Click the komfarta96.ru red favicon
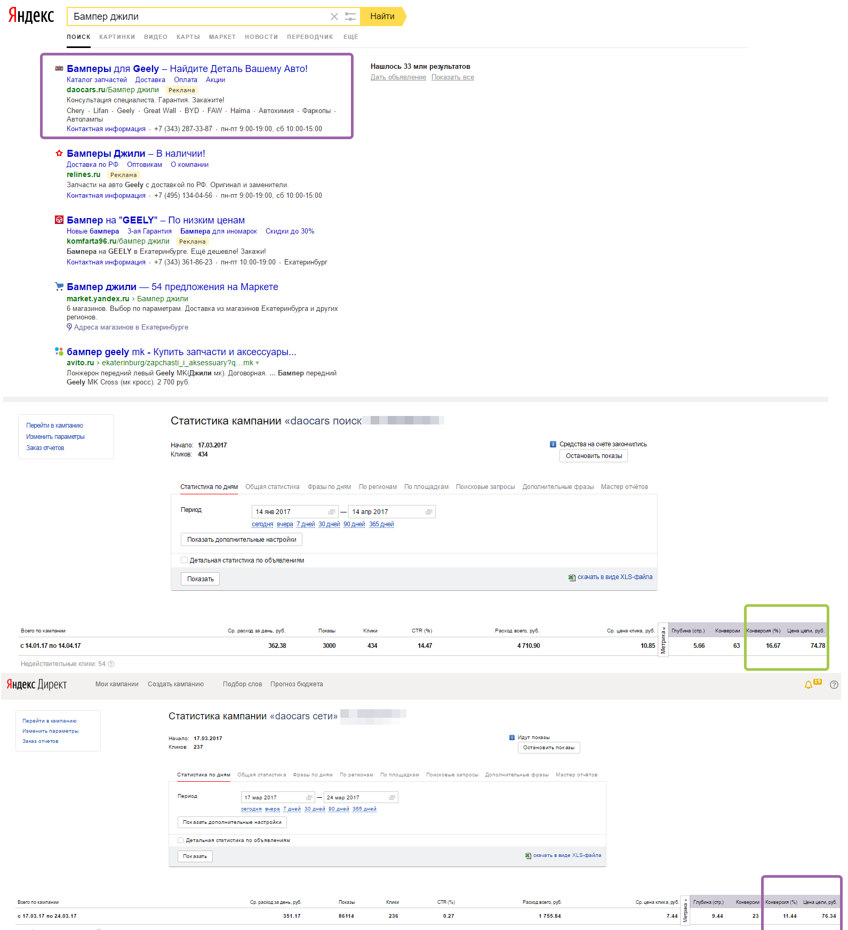Image resolution: width=848 pixels, height=930 pixels. click(x=59, y=220)
